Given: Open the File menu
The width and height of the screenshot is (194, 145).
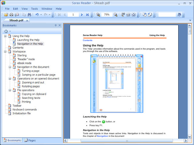Looking at the screenshot, I should point(7,9).
